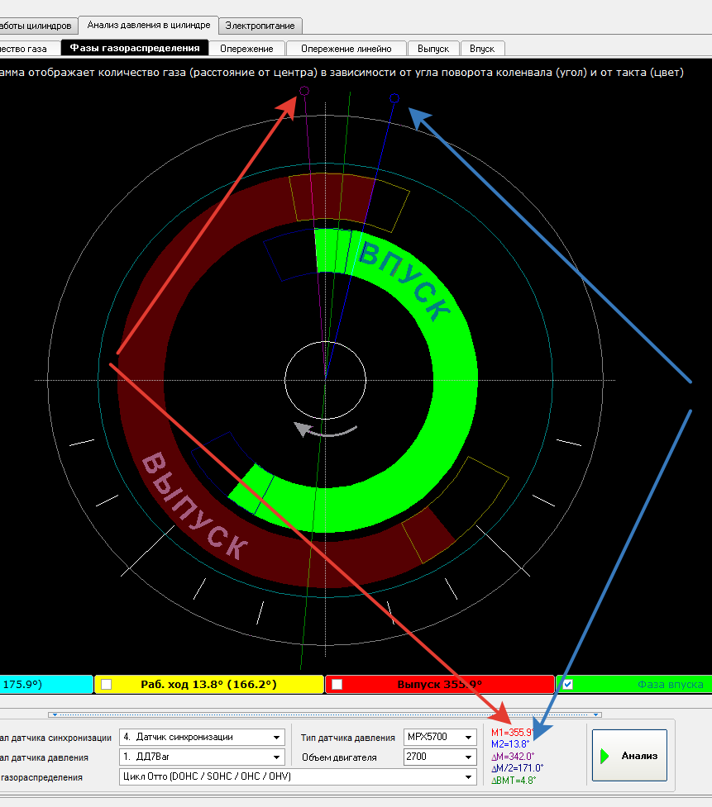Click the left arrow of the dotted splitter
Screen dimensions: 712x807
click(55, 714)
